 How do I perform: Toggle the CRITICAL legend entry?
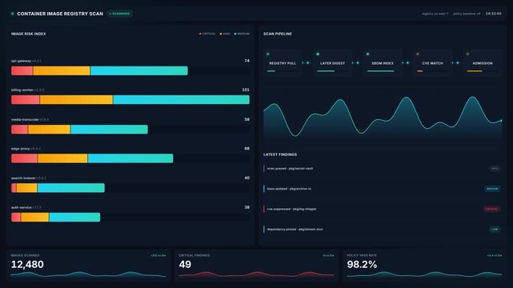click(207, 34)
